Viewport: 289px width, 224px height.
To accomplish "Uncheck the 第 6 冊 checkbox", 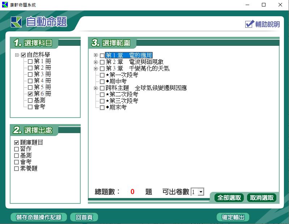I will click(30, 94).
